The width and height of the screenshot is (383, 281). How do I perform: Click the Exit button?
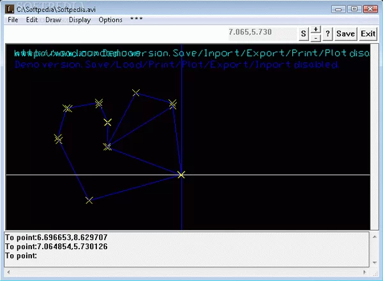[368, 34]
